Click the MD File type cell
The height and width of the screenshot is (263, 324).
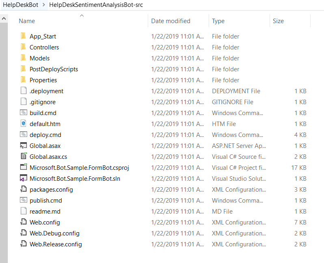pyautogui.click(x=222, y=211)
